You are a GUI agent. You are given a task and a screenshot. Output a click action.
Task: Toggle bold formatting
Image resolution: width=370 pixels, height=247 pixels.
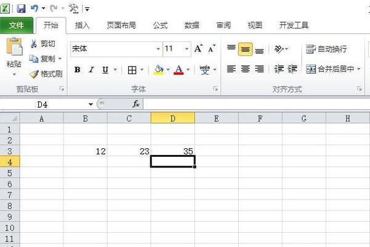pyautogui.click(x=77, y=70)
